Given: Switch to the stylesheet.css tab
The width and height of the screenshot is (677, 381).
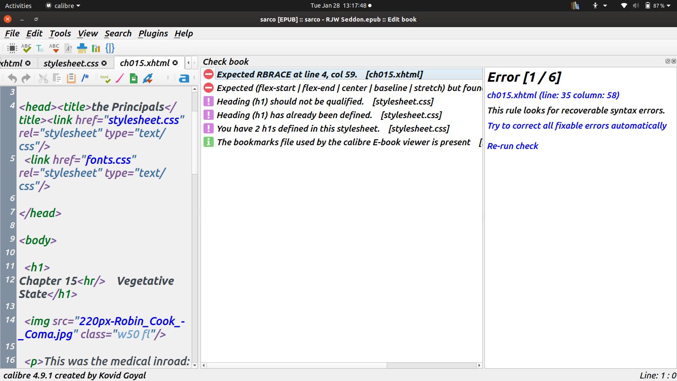Looking at the screenshot, I should click(71, 63).
